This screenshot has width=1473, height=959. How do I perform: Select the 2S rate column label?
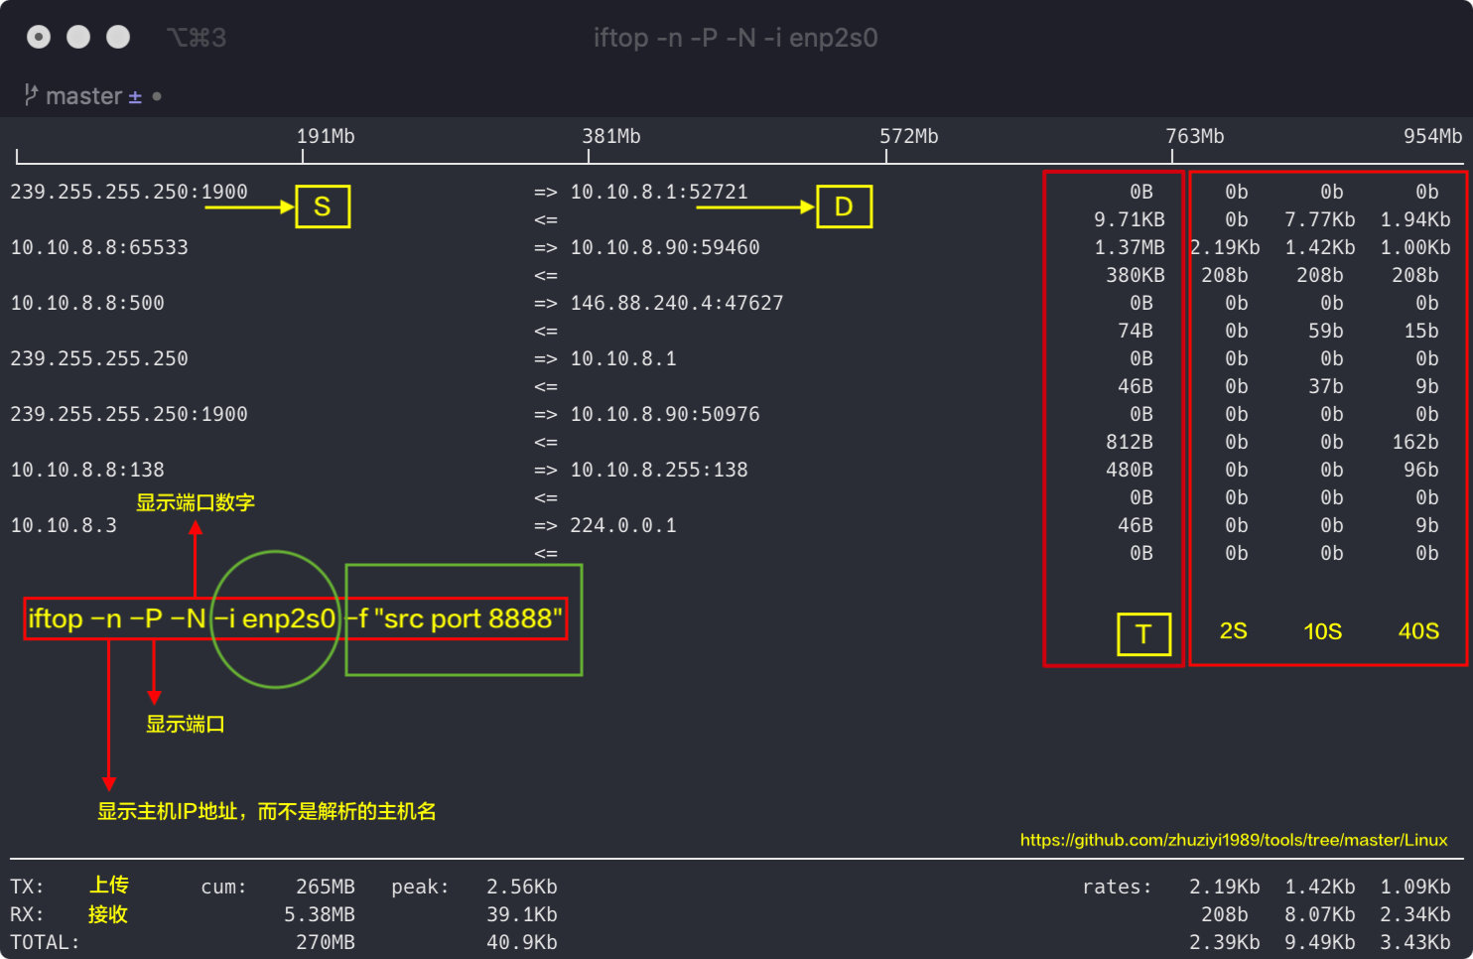coord(1233,631)
